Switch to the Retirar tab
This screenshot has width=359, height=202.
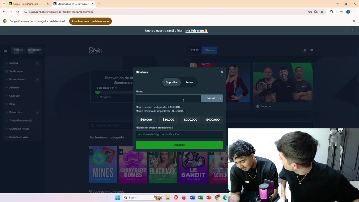[189, 82]
